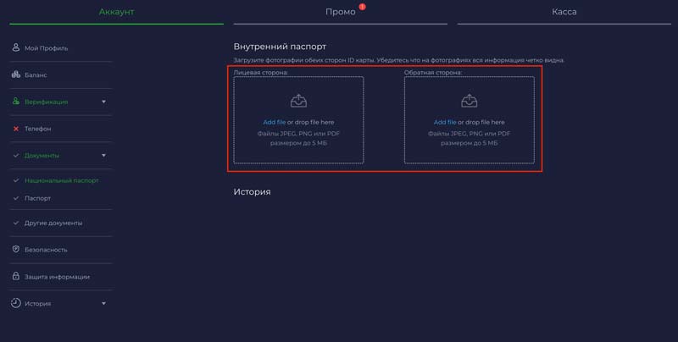The height and width of the screenshot is (342, 678).
Task: Click the red X beside Телефон
Action: pyautogui.click(x=16, y=129)
